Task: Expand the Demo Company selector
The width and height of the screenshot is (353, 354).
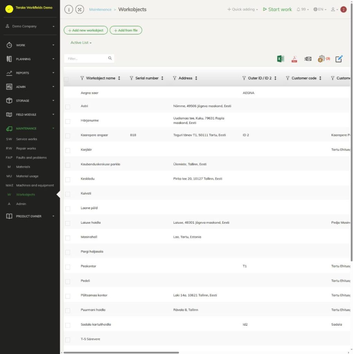Action: [30, 26]
